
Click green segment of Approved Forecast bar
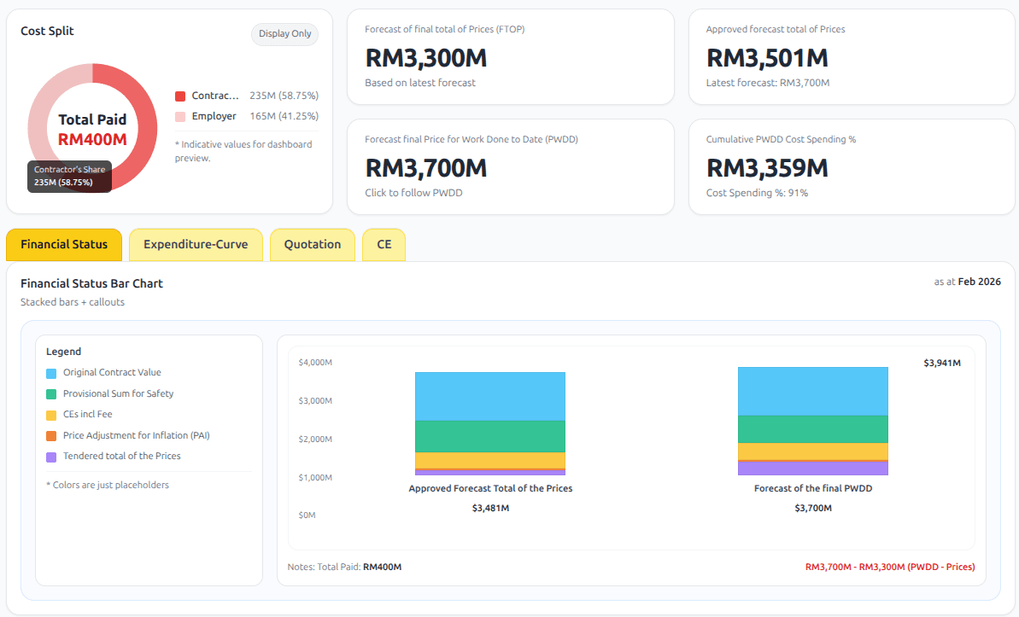(490, 436)
